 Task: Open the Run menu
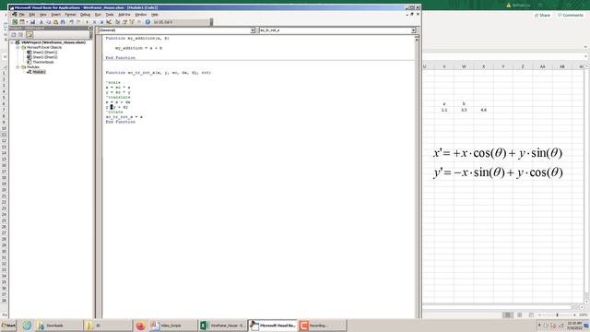coord(98,15)
